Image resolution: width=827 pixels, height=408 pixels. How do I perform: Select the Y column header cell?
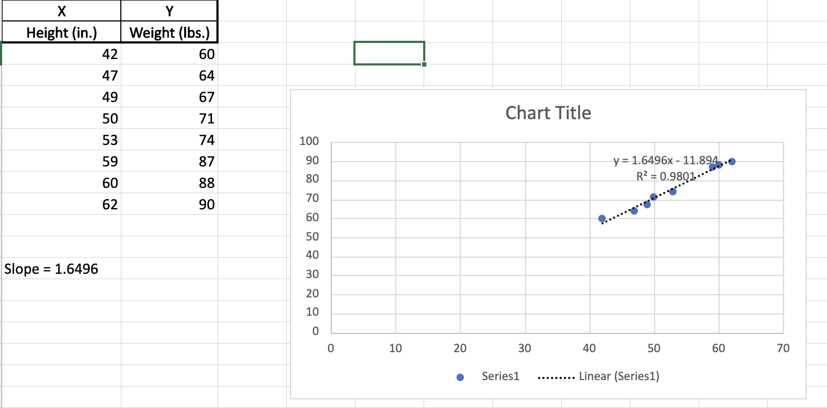pyautogui.click(x=169, y=11)
